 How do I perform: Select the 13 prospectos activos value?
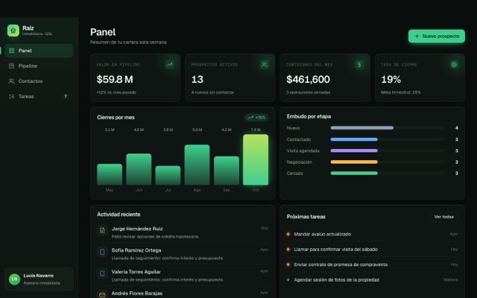(197, 80)
